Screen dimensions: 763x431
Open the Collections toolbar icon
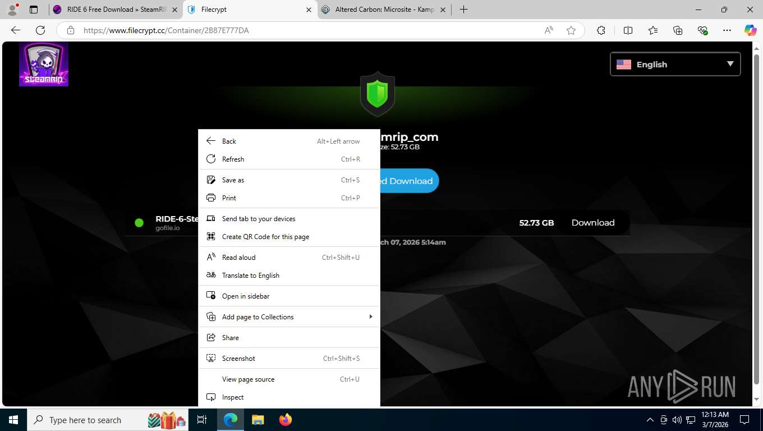coord(678,30)
